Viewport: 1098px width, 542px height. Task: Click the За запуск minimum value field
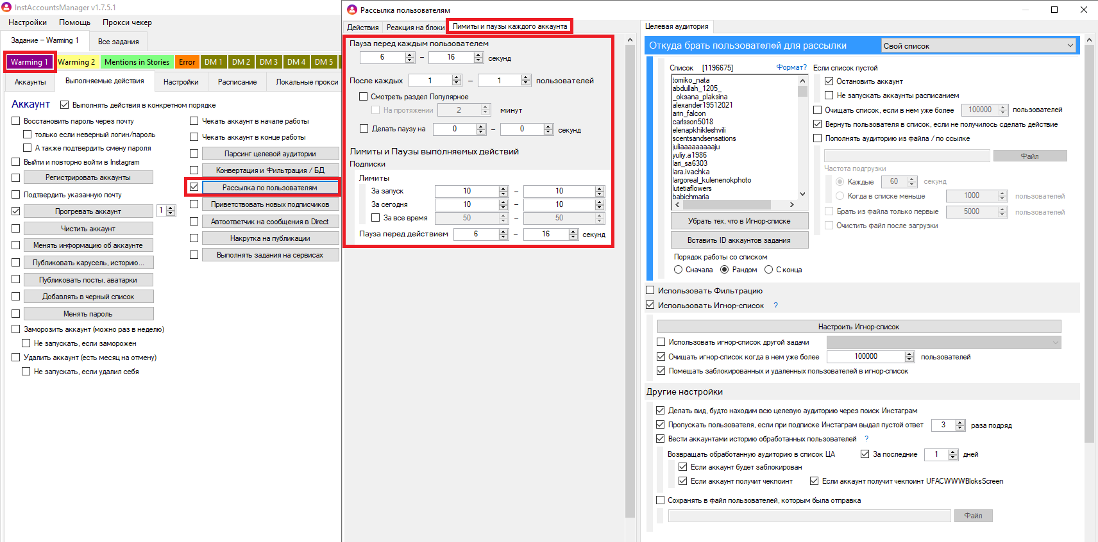467,191
